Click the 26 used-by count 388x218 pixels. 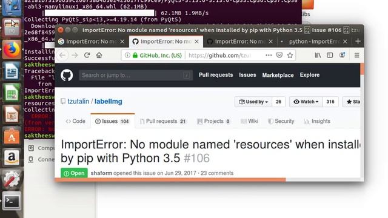(x=279, y=102)
